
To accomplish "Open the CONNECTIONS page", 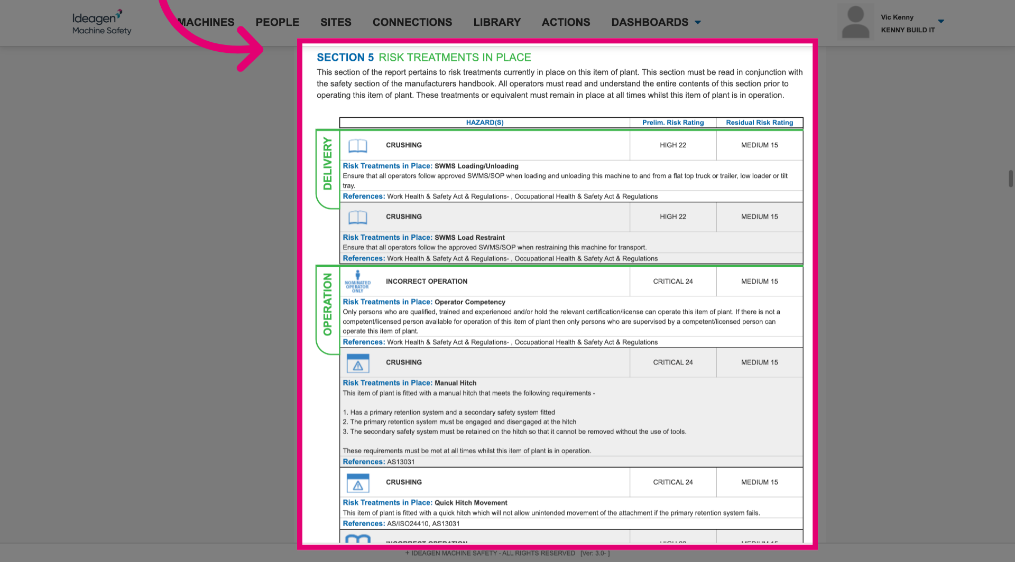I will pos(412,22).
